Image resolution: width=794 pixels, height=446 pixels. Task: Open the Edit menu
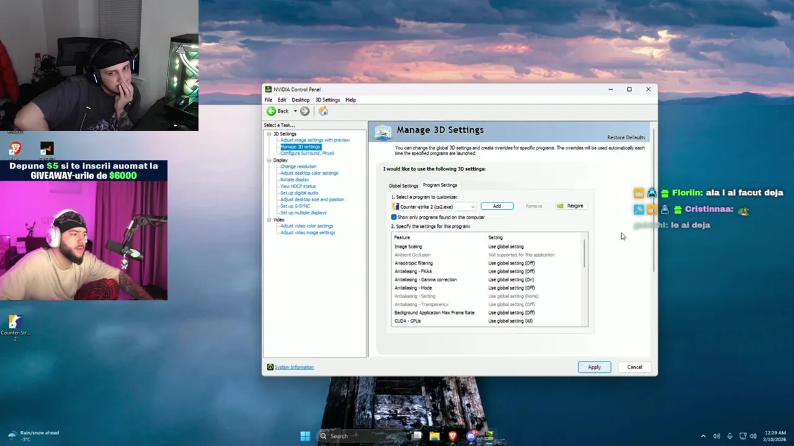point(282,100)
